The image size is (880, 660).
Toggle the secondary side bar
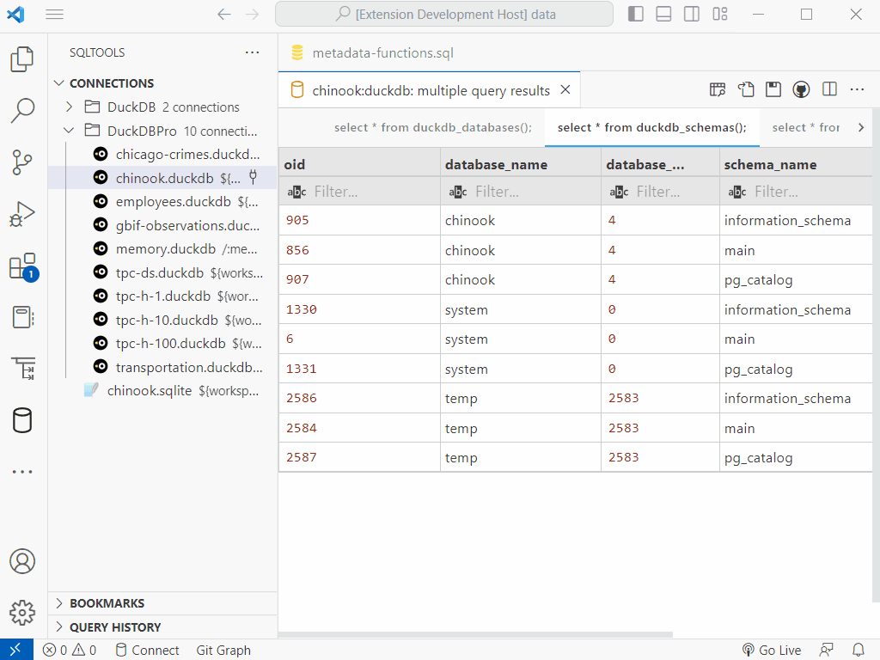[x=692, y=15]
